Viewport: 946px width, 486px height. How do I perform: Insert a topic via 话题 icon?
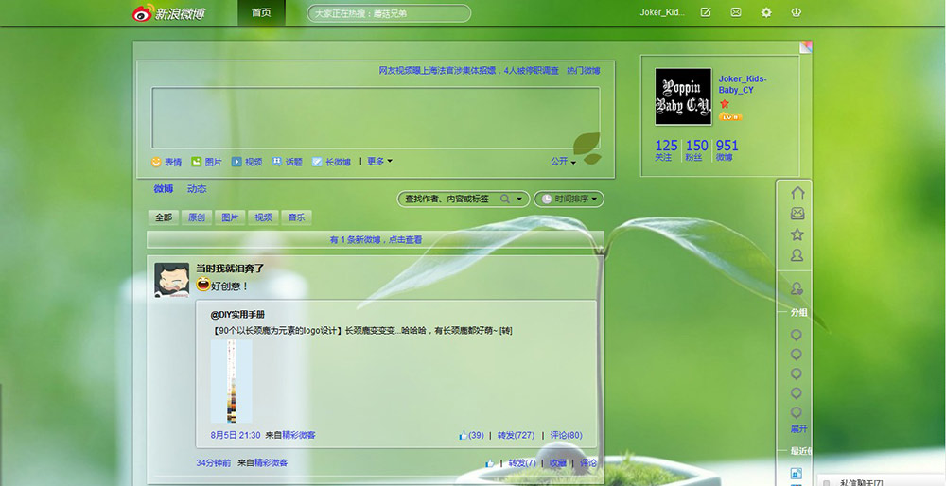(276, 162)
